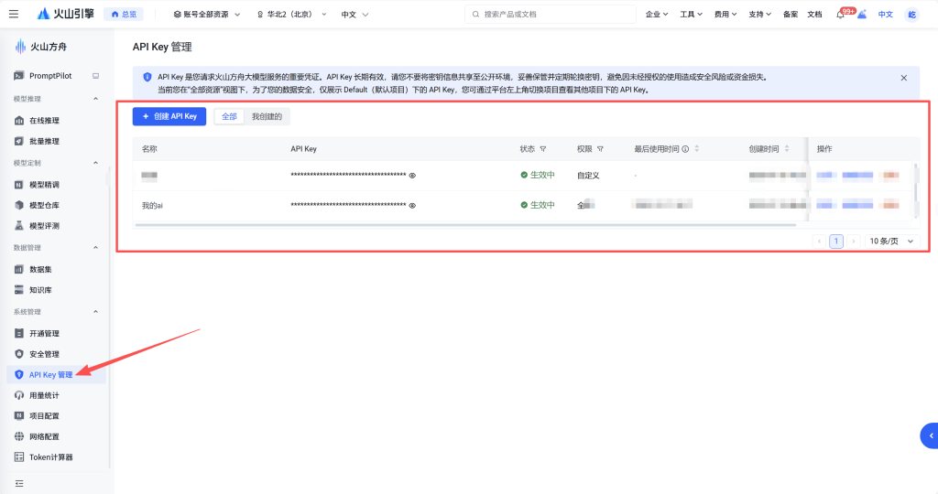The image size is (938, 494).
Task: Open 用量统计 in the sidebar
Action: tap(44, 395)
